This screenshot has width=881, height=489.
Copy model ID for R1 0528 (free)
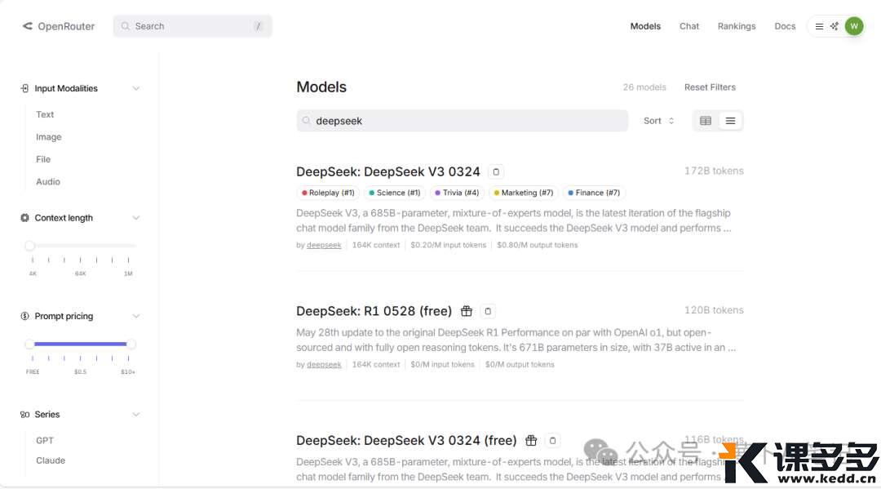[x=488, y=311]
